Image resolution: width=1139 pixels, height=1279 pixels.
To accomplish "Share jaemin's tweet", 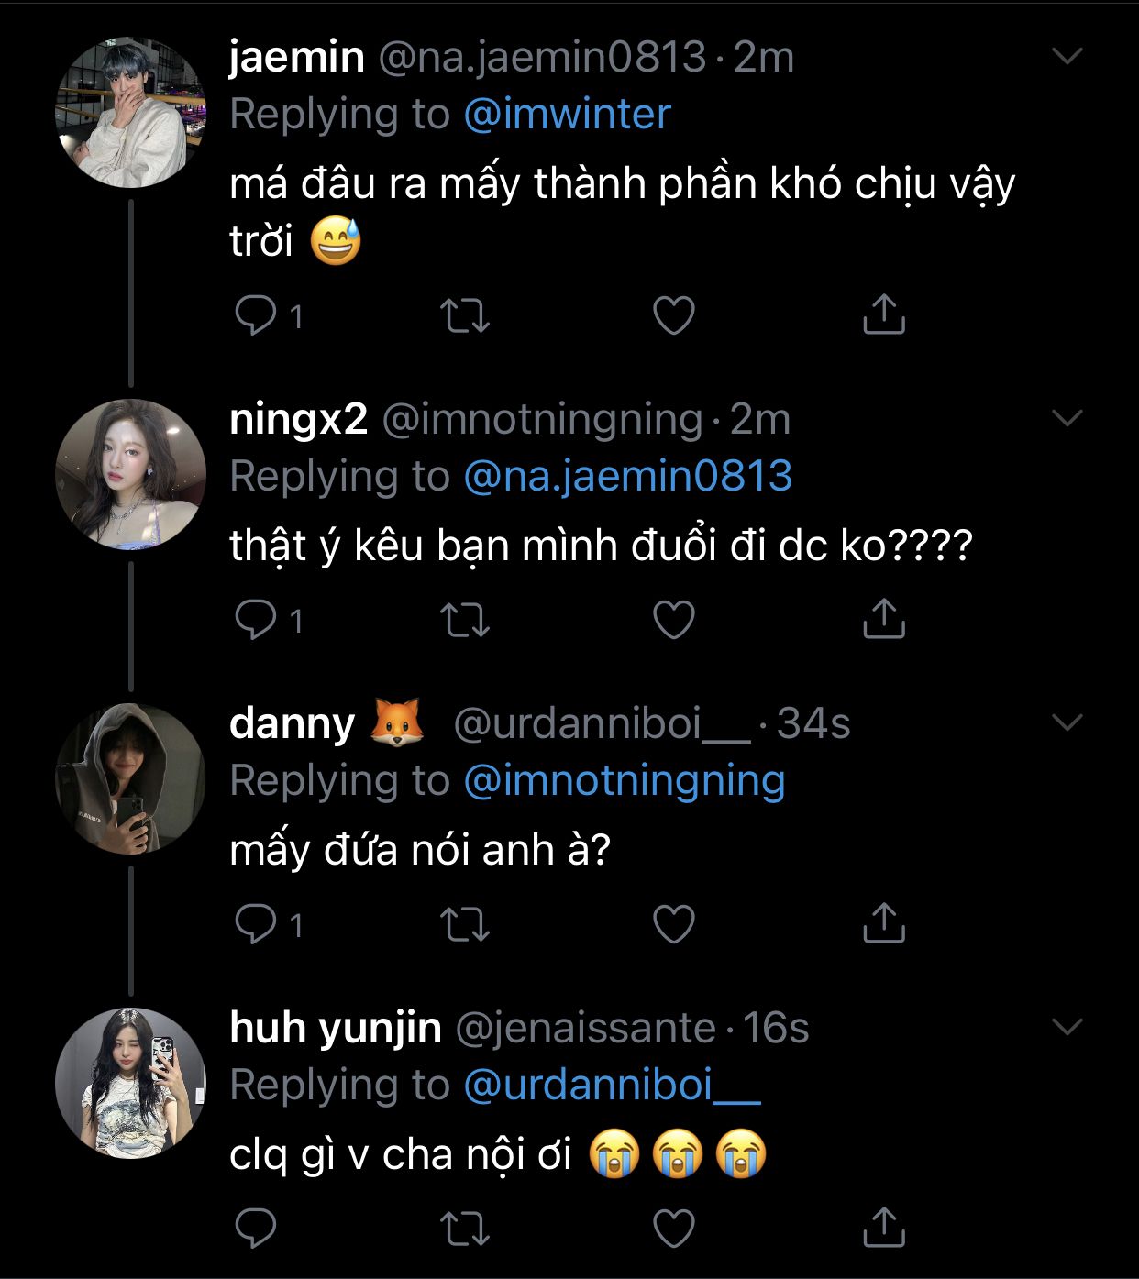I will click(883, 314).
